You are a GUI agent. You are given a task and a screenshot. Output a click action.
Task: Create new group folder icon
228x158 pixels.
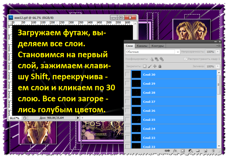pyautogui.click(x=198, y=151)
